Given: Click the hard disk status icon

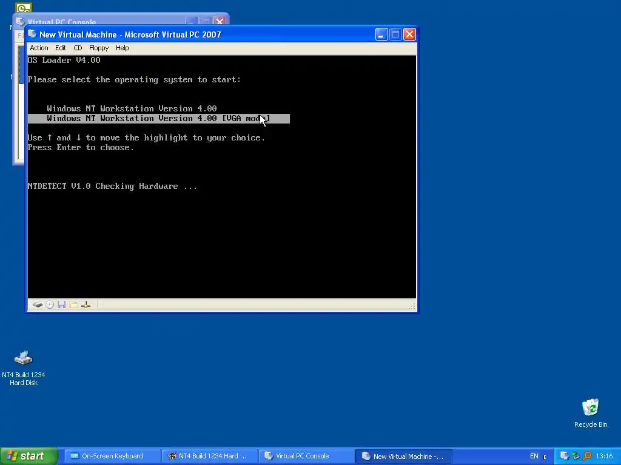Looking at the screenshot, I should click(x=37, y=305).
